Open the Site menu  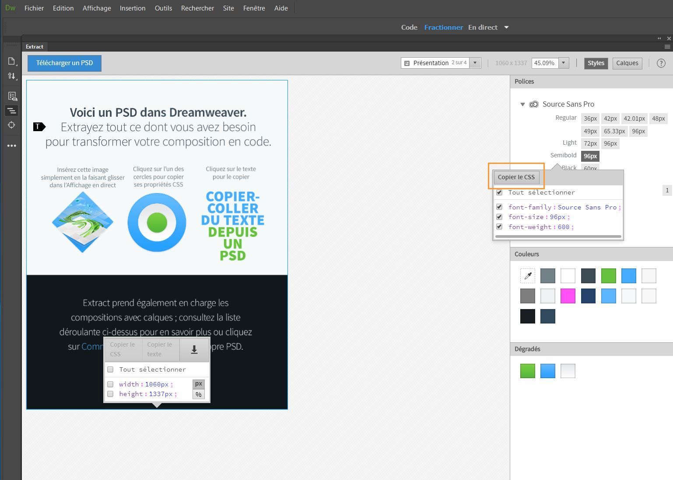point(228,8)
